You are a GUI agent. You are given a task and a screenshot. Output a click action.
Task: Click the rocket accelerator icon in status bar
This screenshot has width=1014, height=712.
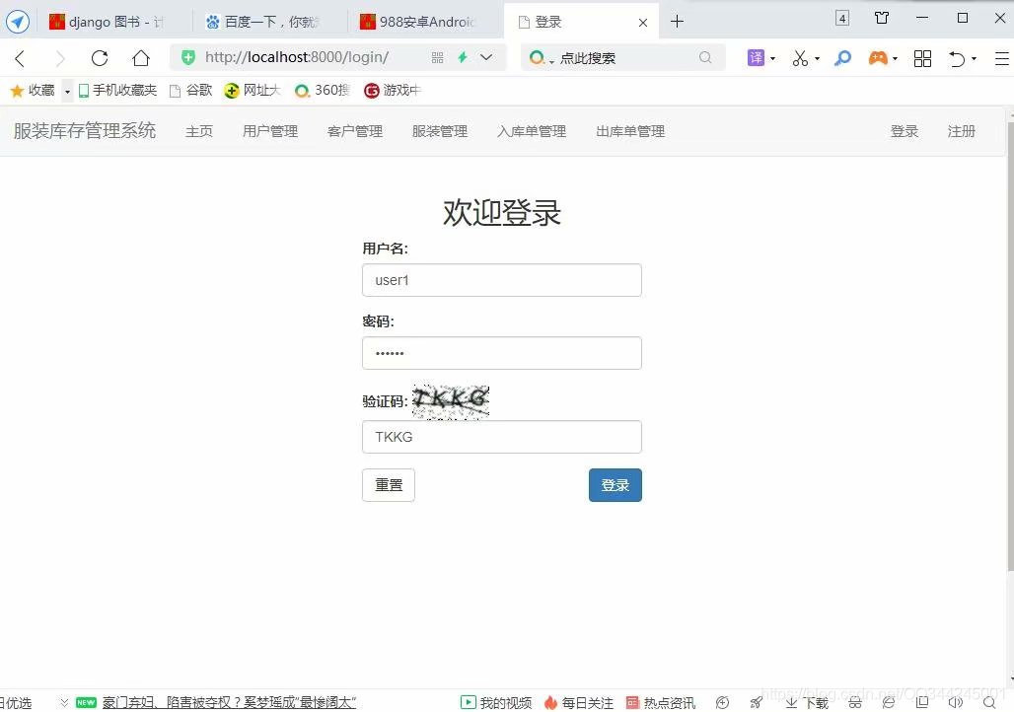(756, 702)
